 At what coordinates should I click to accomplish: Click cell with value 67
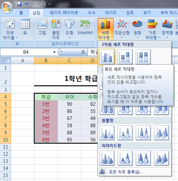70,118
